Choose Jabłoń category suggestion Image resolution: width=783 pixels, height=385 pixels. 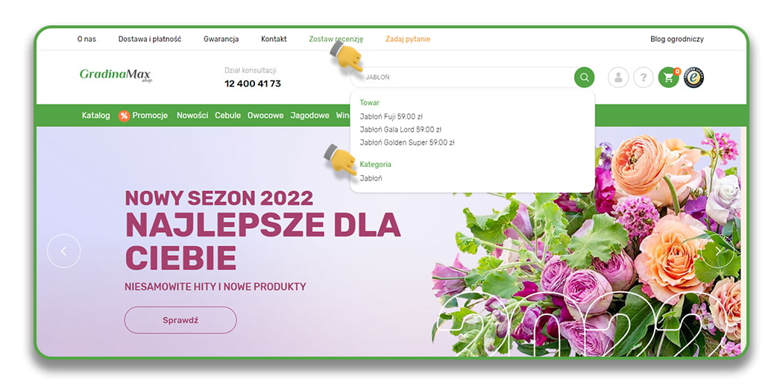[371, 178]
